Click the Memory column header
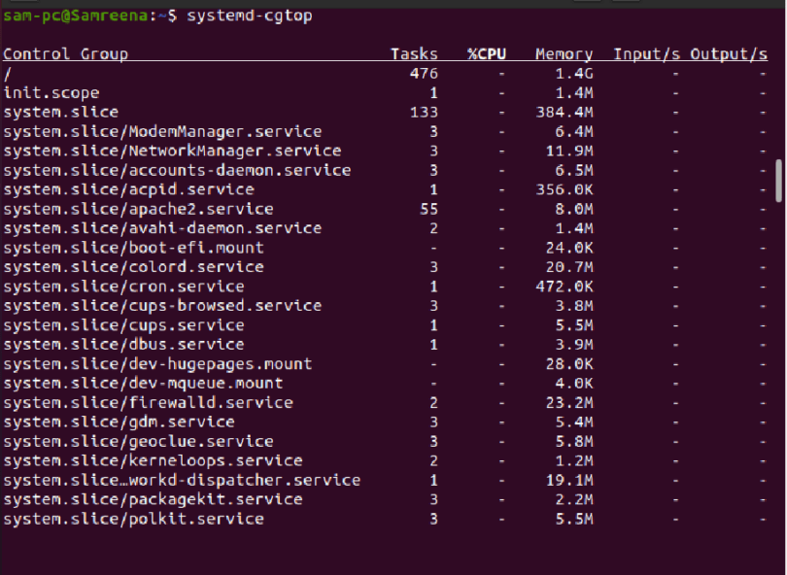The image size is (787, 575). point(565,54)
